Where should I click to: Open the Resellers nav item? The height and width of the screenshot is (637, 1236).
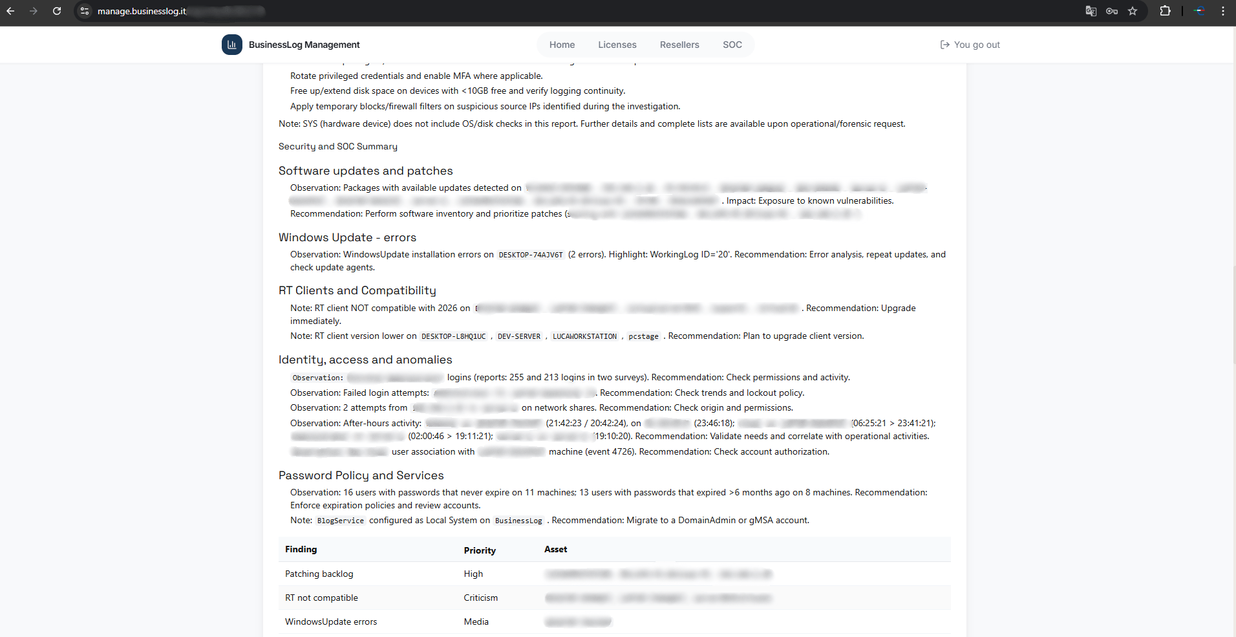679,45
